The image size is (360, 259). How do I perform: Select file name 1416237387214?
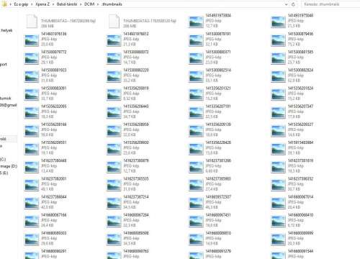(x=136, y=196)
